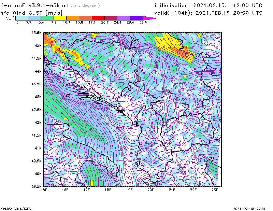
Task: Click the "2021.FEB.19" valid date
Action: click(213, 13)
